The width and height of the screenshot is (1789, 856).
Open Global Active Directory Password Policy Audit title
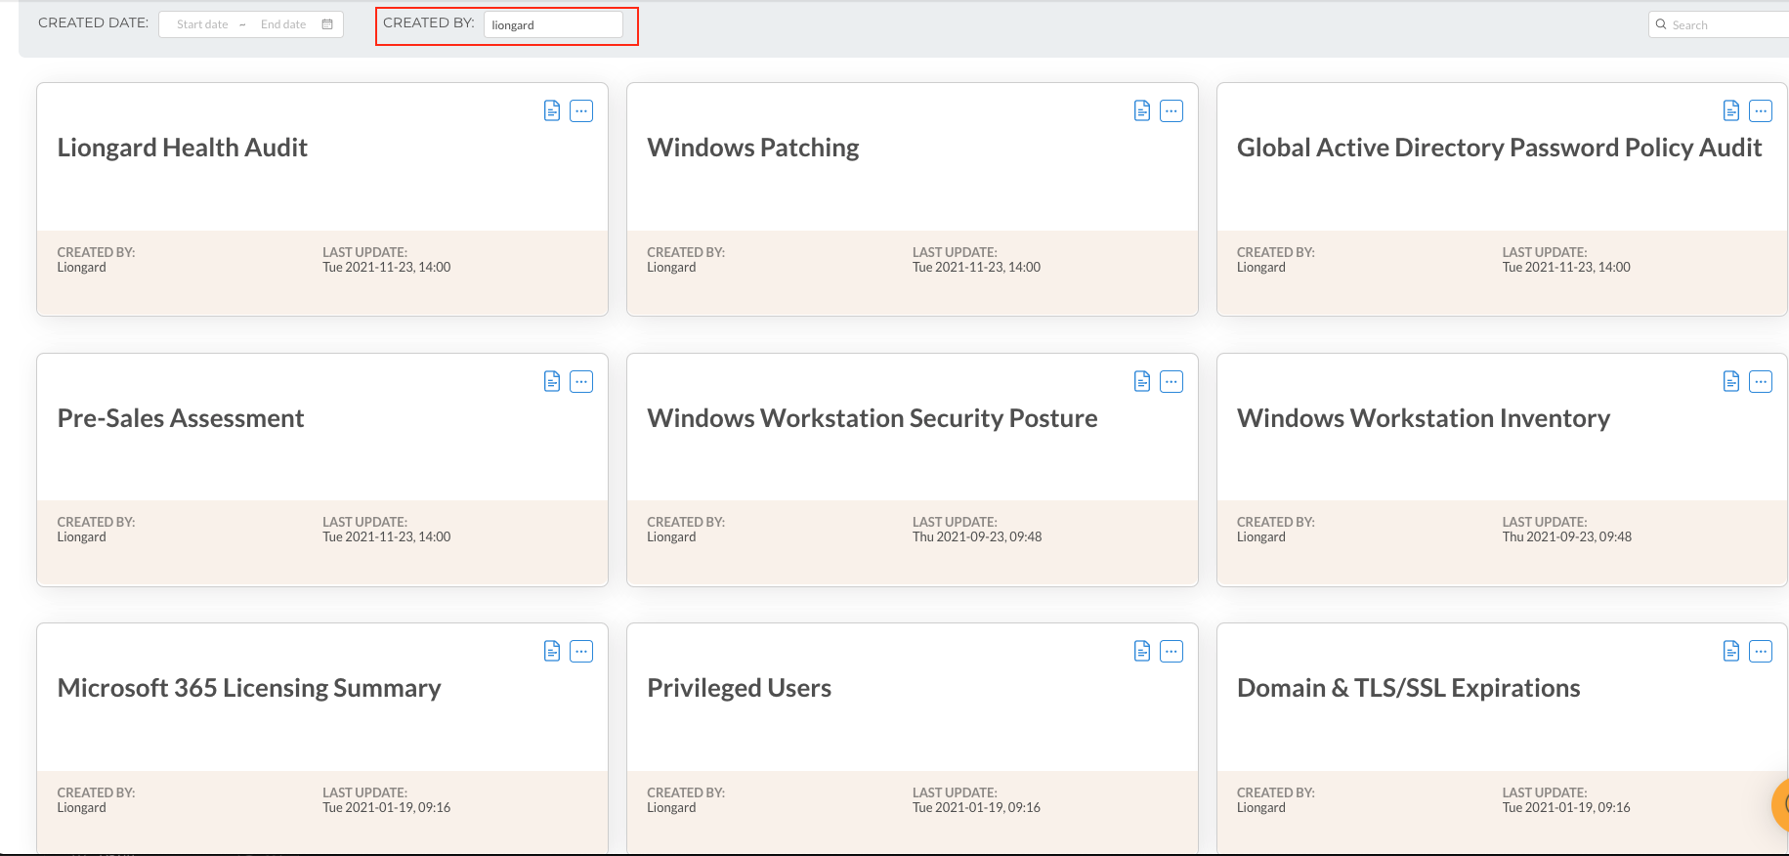click(1500, 148)
